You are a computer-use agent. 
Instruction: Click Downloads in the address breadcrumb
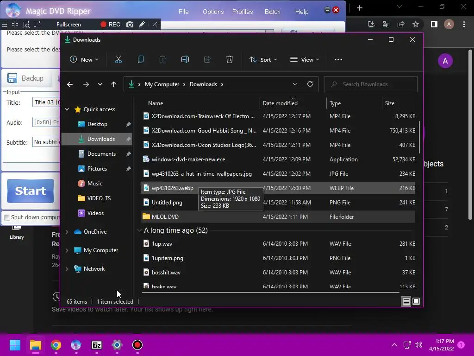203,84
